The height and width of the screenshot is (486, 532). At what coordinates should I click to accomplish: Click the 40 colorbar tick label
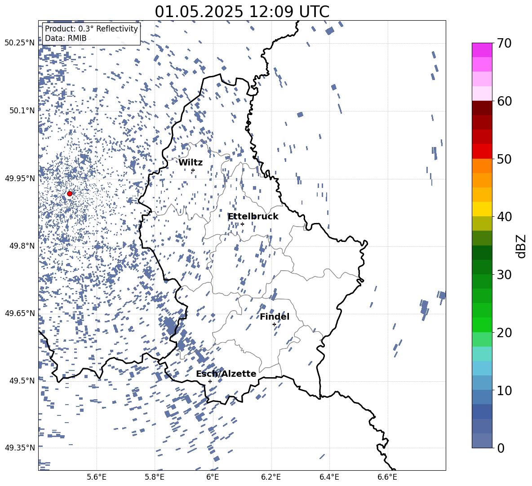pyautogui.click(x=504, y=217)
